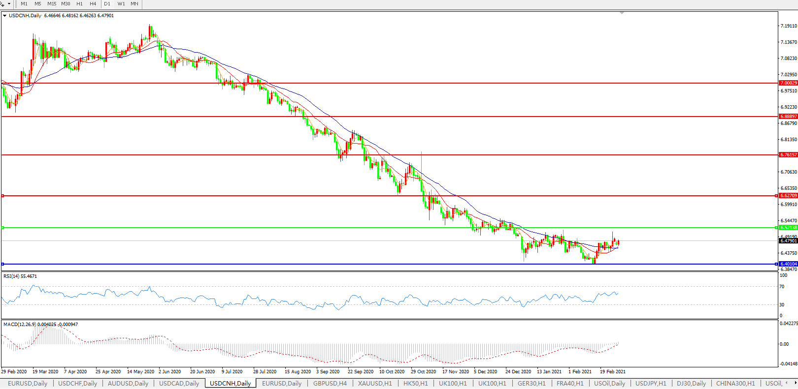The width and height of the screenshot is (798, 389).
Task: Expand the USDCNH,Daily chart title triangle
Action: 5,16
